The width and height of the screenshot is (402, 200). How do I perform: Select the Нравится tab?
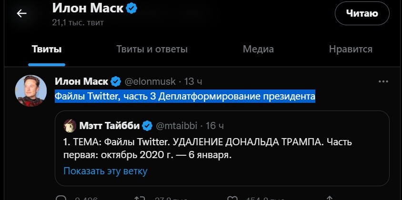351,49
